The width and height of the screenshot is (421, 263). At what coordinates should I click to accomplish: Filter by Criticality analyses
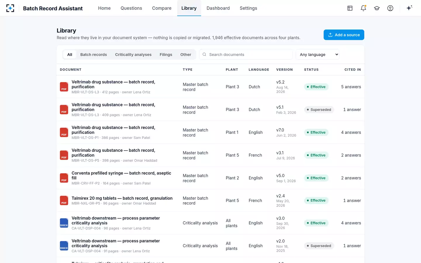pos(133,54)
